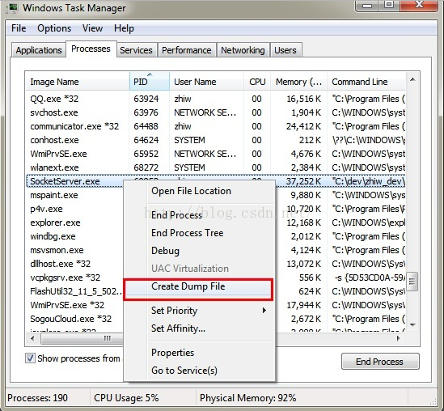Screen dimensions: 444x411
Task: Click the End Process button
Action: coord(380,362)
